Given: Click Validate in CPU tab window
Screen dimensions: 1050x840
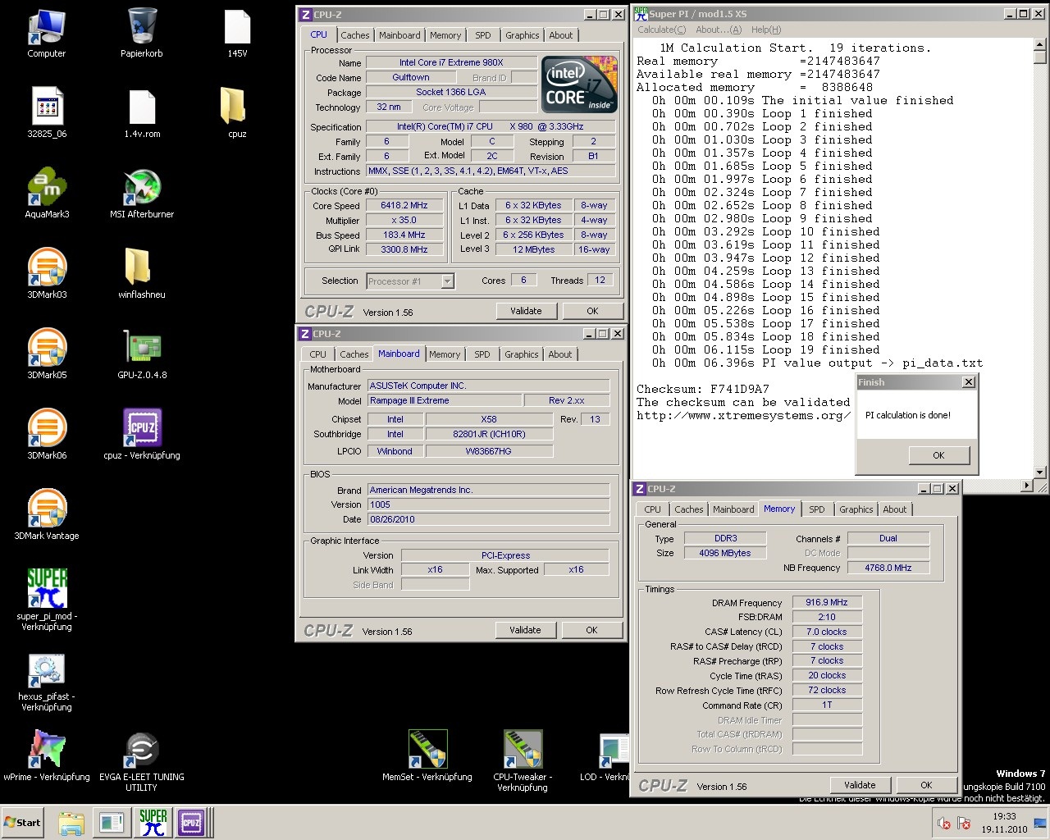Looking at the screenshot, I should pos(526,311).
